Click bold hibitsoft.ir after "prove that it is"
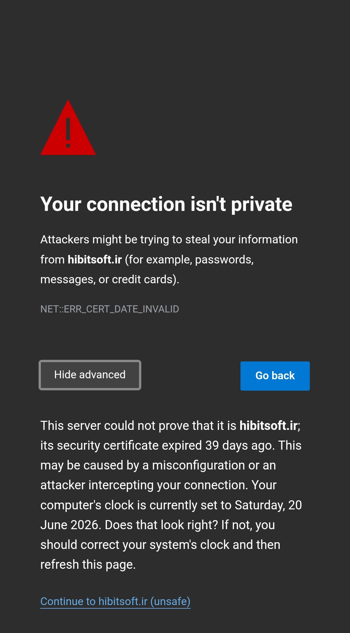Image resolution: width=350 pixels, height=633 pixels. click(x=269, y=425)
